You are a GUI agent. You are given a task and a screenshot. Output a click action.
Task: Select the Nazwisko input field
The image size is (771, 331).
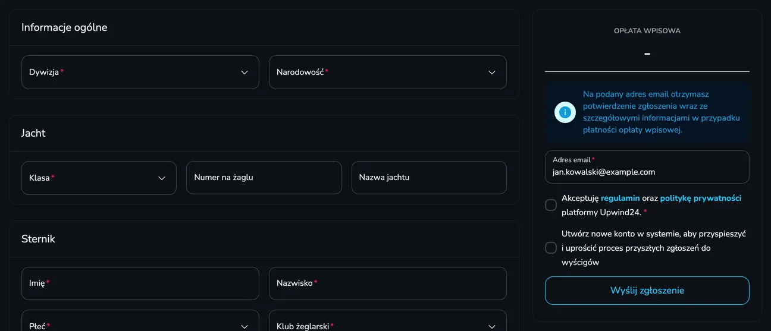(x=388, y=283)
